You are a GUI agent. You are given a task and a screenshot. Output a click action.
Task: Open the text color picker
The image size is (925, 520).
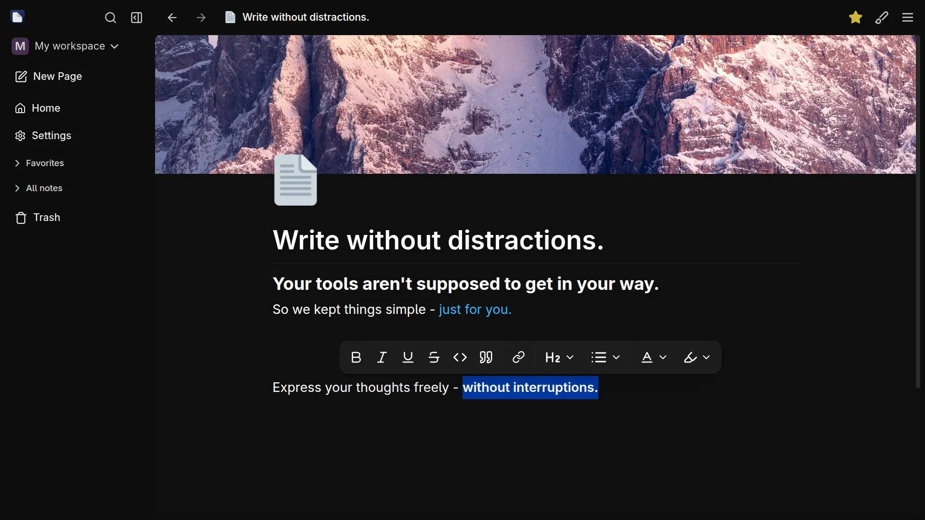tap(653, 357)
